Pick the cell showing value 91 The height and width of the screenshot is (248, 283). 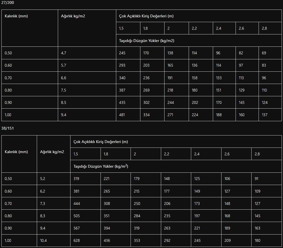click(256, 179)
